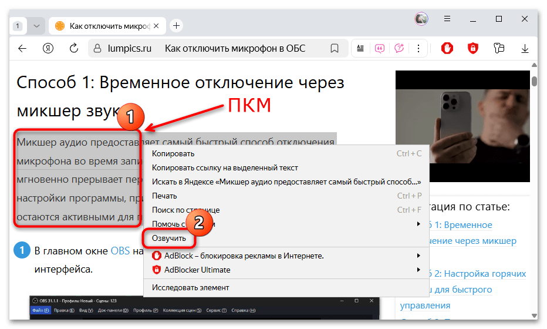Choose 'Печать' in the context menu

coord(286,196)
